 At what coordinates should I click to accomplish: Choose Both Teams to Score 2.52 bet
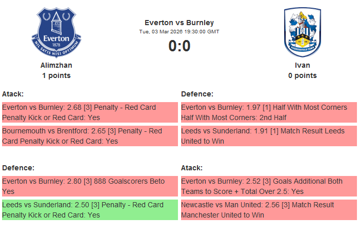pos(269,186)
